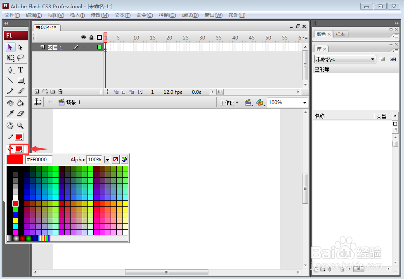The height and width of the screenshot is (279, 404).
Task: Select the Subselection (white arrow) tool
Action: 20,47
